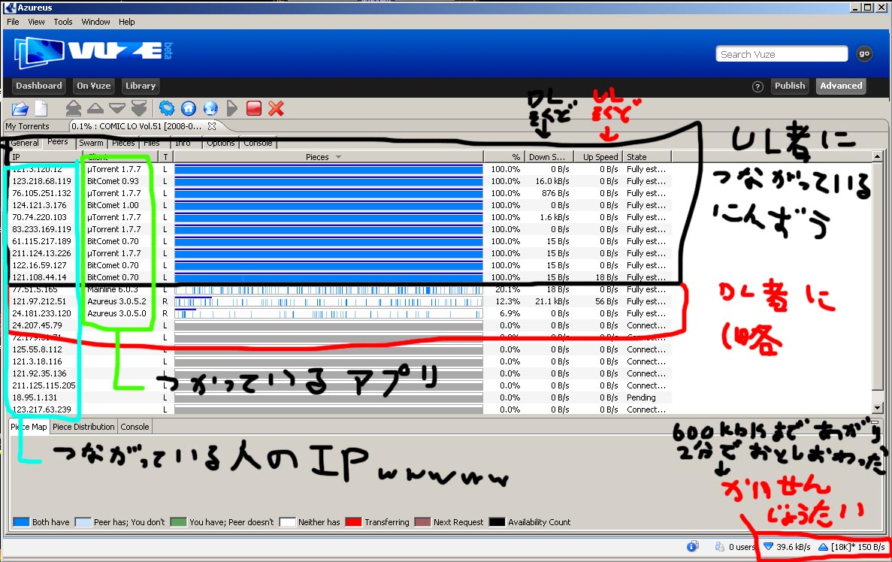Image resolution: width=892 pixels, height=562 pixels.
Task: Sort peers by the State column header
Action: pos(647,157)
